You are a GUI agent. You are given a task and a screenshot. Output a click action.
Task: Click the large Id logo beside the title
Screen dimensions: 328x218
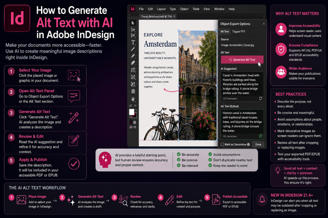point(17,18)
